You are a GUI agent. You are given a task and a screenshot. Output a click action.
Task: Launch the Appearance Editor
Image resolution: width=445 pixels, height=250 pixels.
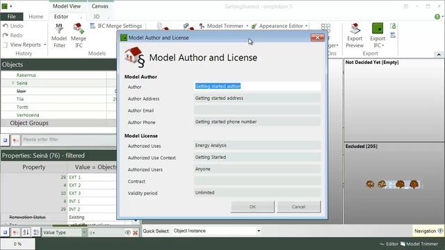pyautogui.click(x=277, y=26)
